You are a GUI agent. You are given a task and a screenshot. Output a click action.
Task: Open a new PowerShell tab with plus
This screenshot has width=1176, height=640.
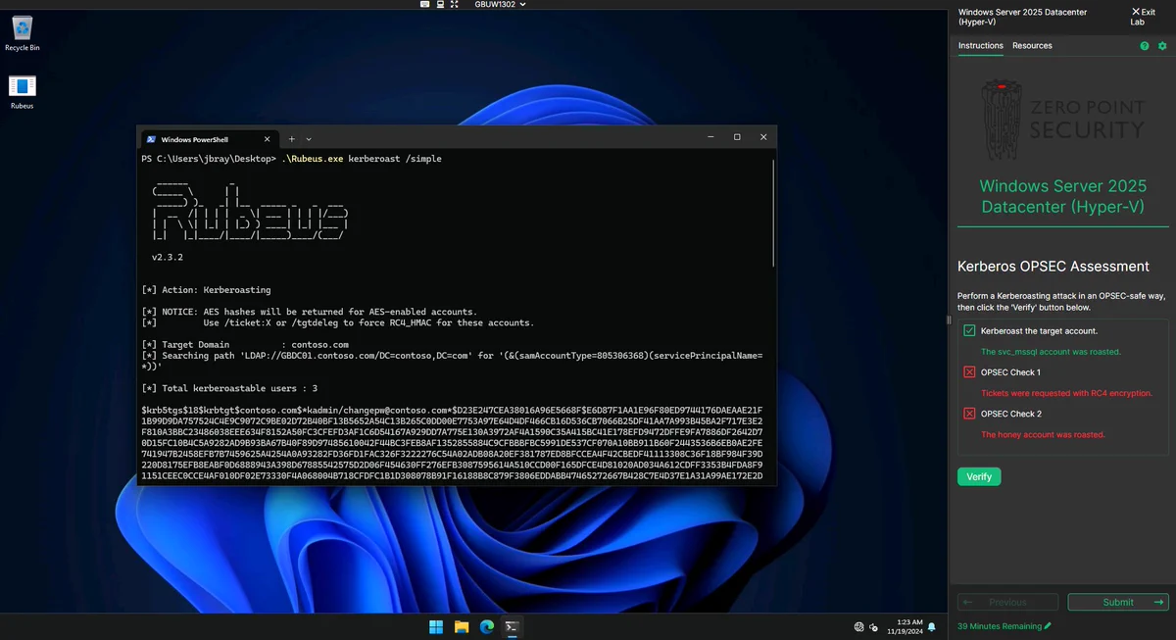[291, 139]
